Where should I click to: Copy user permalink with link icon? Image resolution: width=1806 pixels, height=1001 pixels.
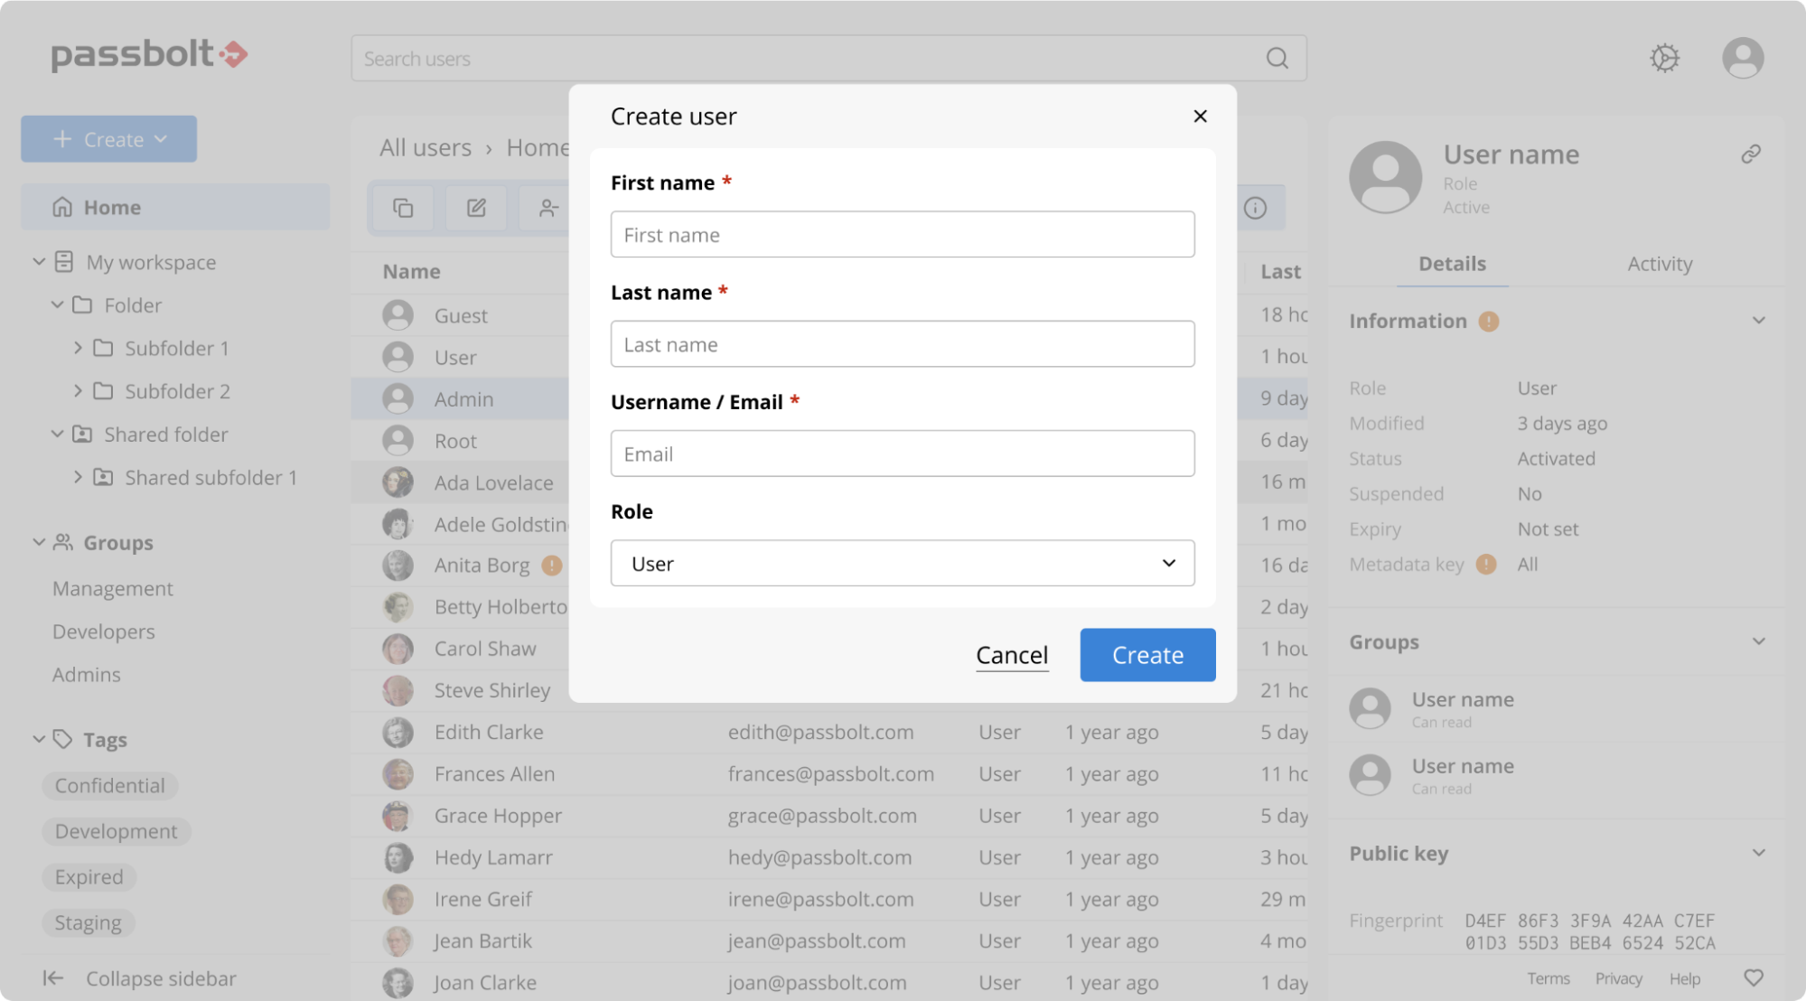[x=1750, y=154]
